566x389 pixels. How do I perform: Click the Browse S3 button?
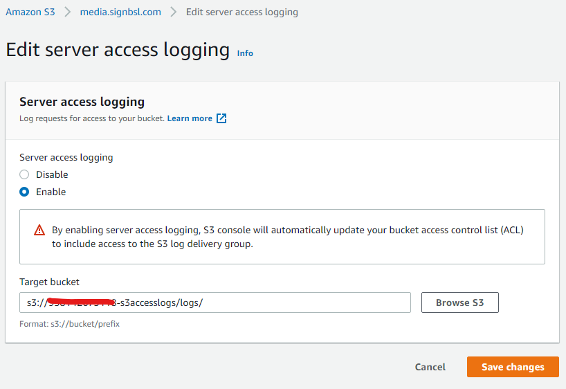pos(460,302)
